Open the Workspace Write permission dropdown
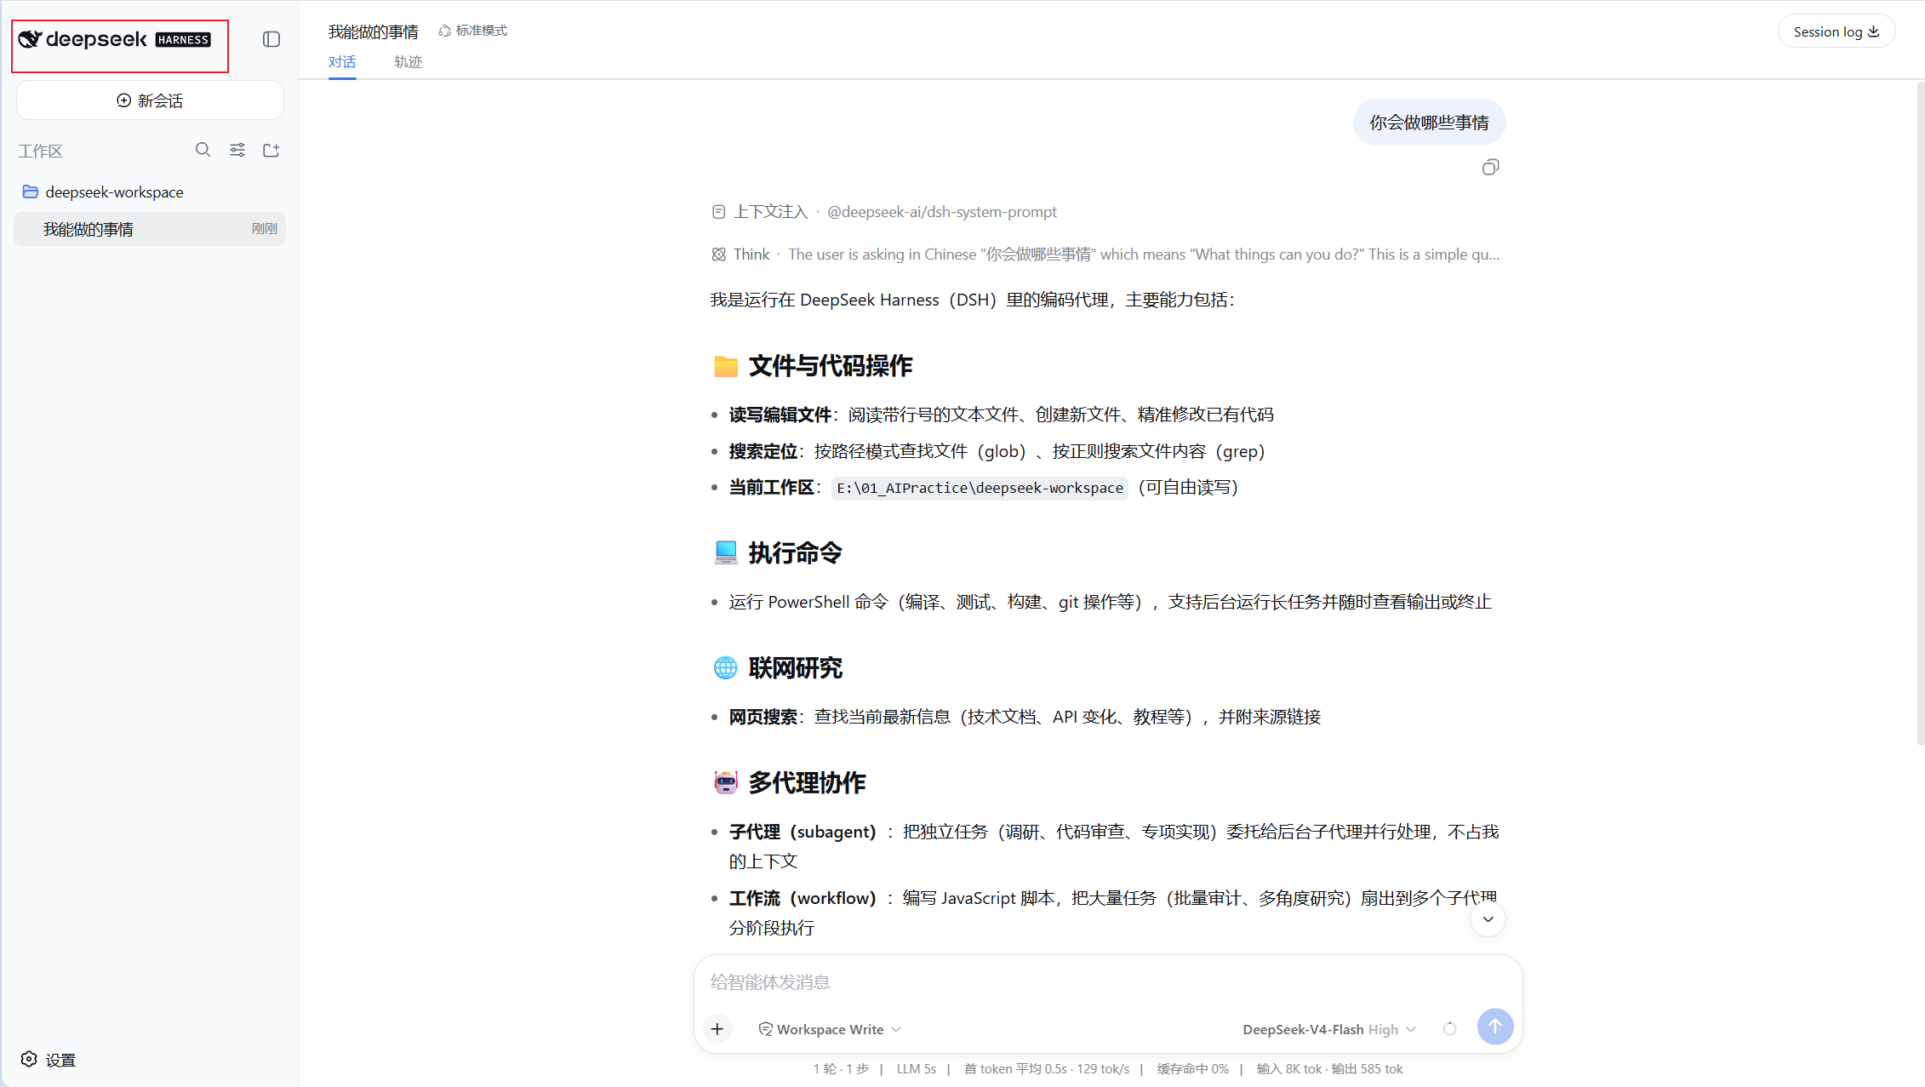The height and width of the screenshot is (1087, 1925). [x=830, y=1029]
